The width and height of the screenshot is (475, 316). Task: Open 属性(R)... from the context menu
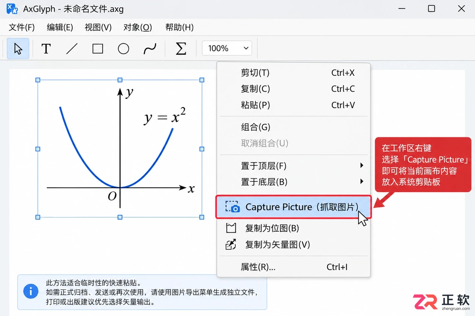(x=294, y=267)
